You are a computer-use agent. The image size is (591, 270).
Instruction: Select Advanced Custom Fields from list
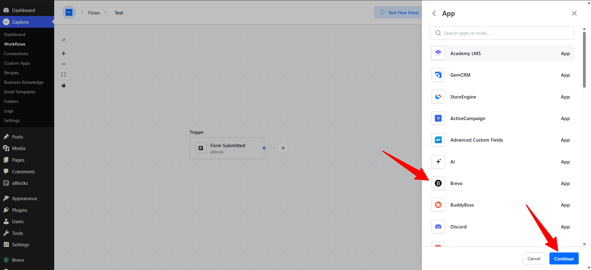502,140
